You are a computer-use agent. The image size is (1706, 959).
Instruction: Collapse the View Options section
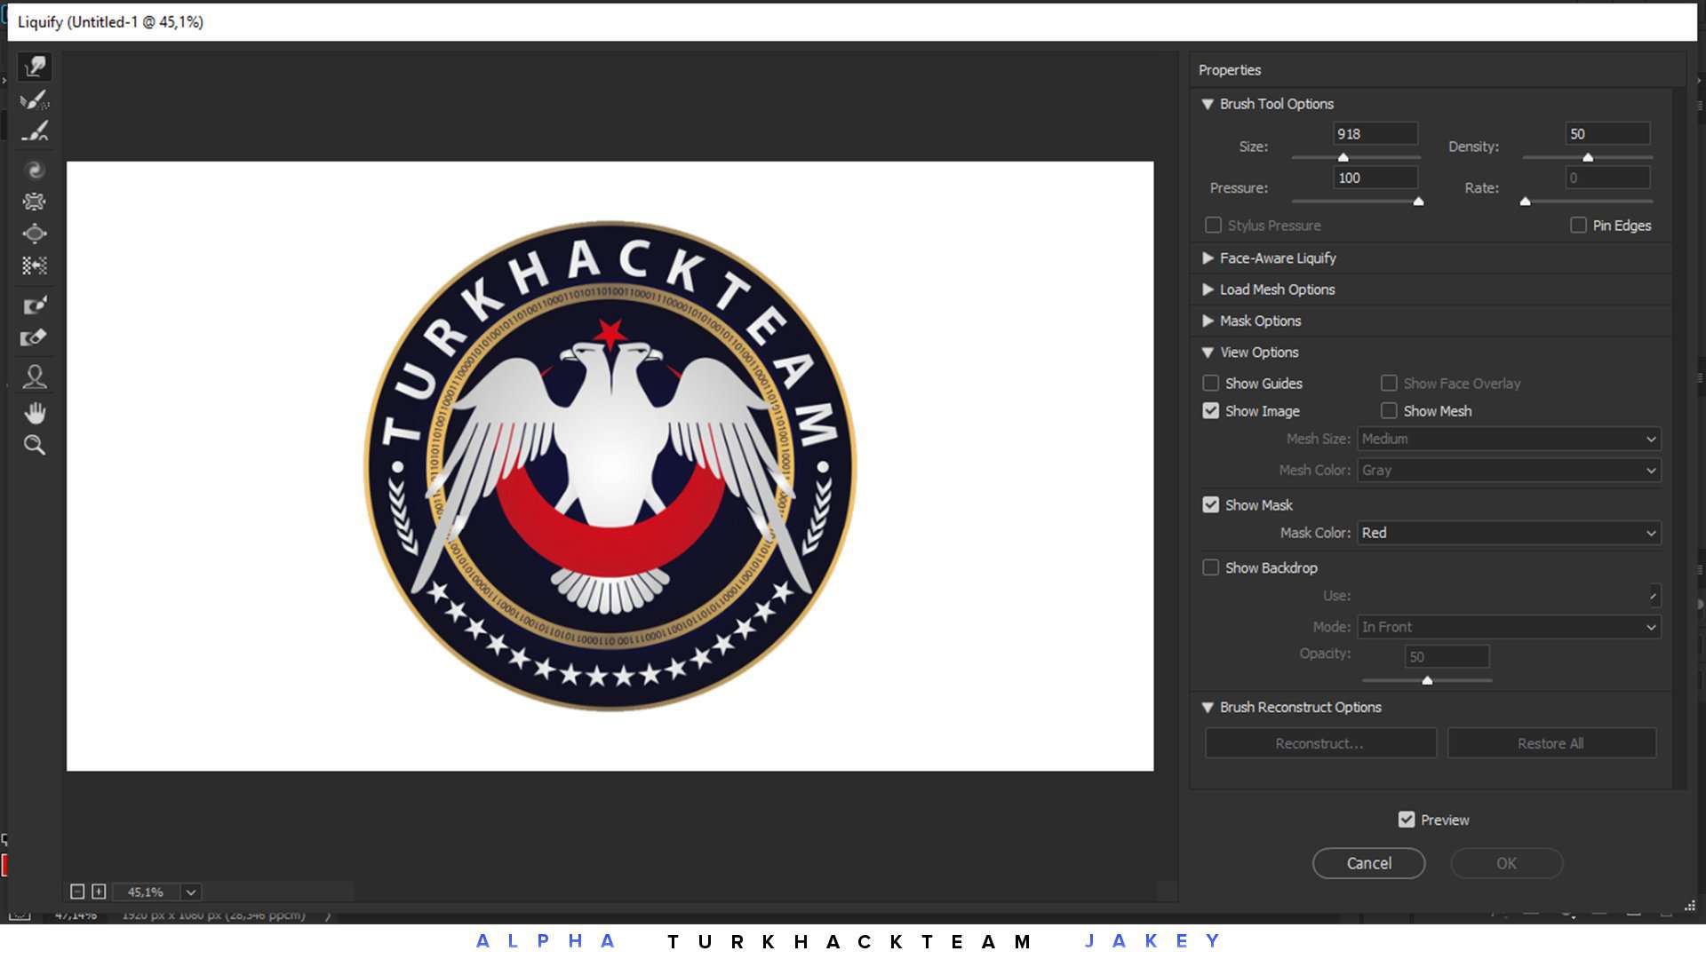[x=1208, y=353]
